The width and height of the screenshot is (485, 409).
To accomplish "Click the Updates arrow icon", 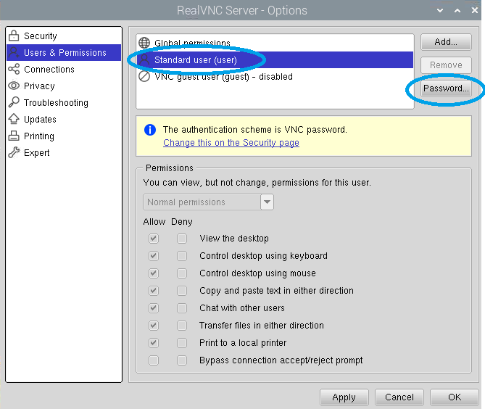I will (x=14, y=119).
